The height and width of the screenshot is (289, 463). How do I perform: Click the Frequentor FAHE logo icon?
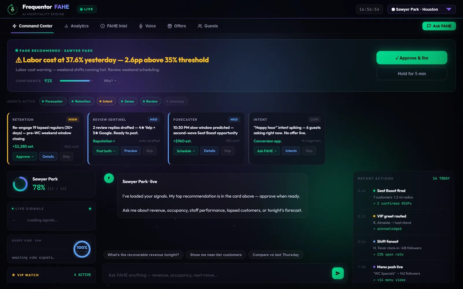12,9
